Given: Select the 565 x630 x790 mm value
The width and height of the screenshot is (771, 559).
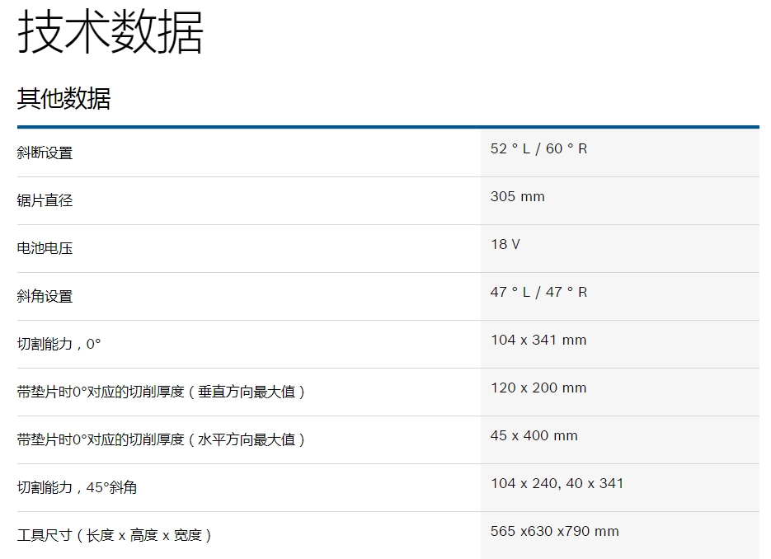Looking at the screenshot, I should pos(554,532).
